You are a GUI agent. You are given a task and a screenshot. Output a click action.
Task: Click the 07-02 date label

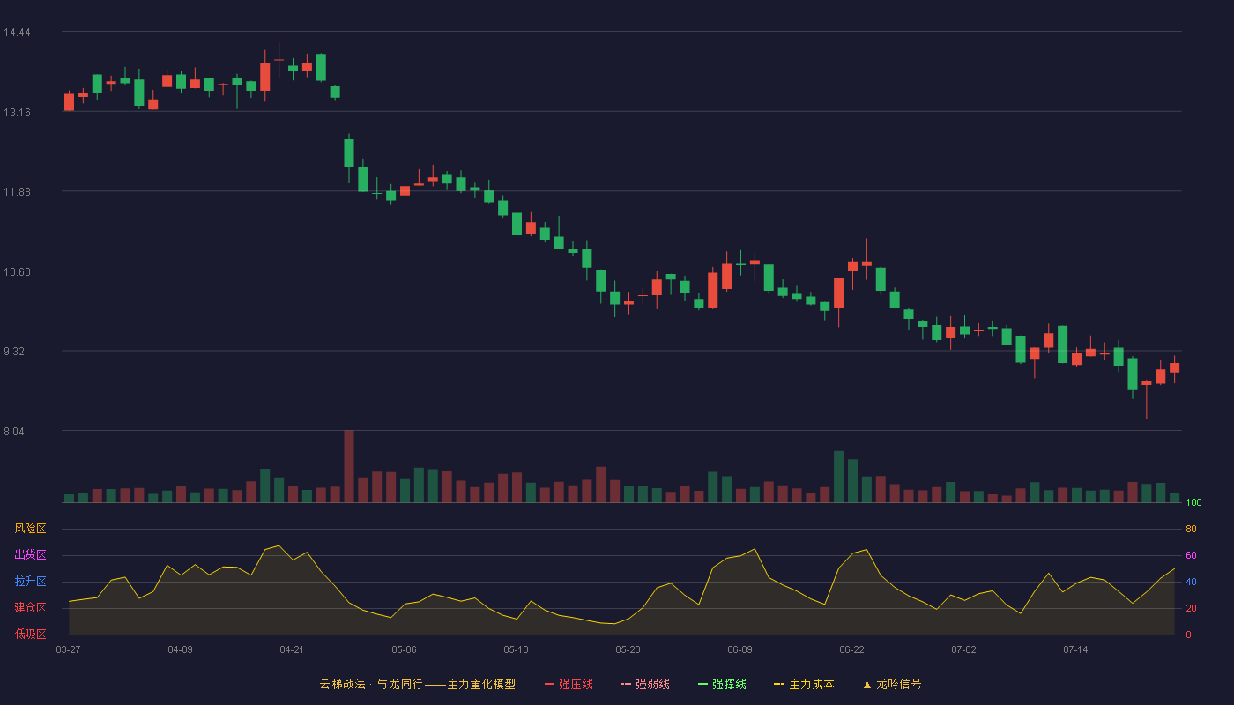point(963,649)
